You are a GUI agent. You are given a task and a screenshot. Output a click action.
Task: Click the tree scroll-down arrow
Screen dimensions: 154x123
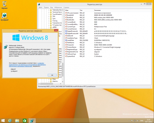click(63, 82)
